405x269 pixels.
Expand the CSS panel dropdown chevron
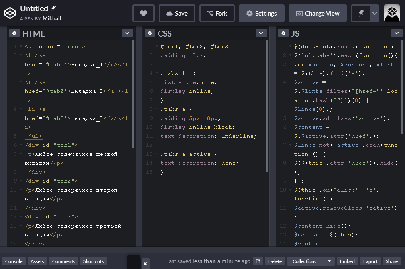tap(261, 33)
